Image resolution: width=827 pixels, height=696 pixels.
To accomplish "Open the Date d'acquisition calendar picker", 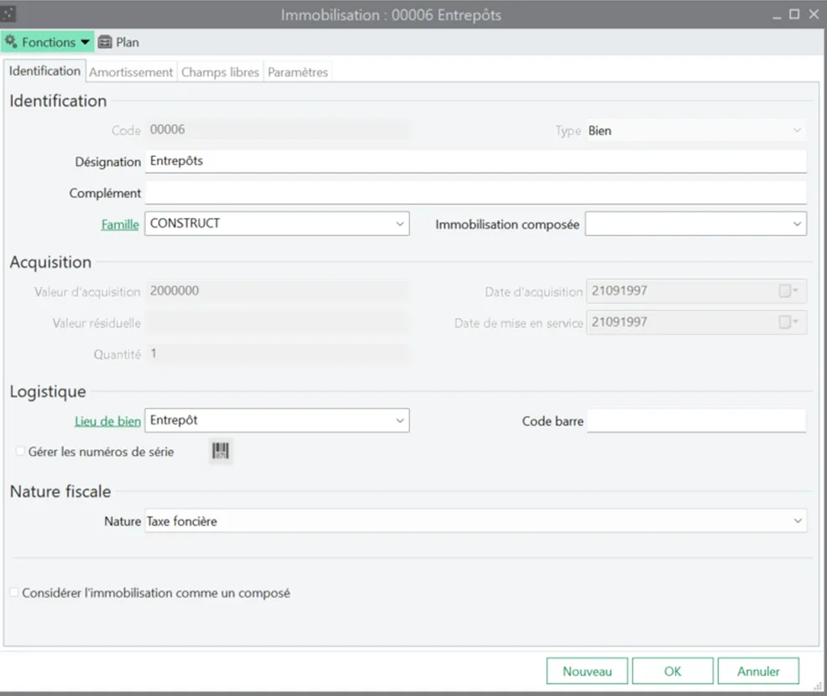I will click(788, 290).
